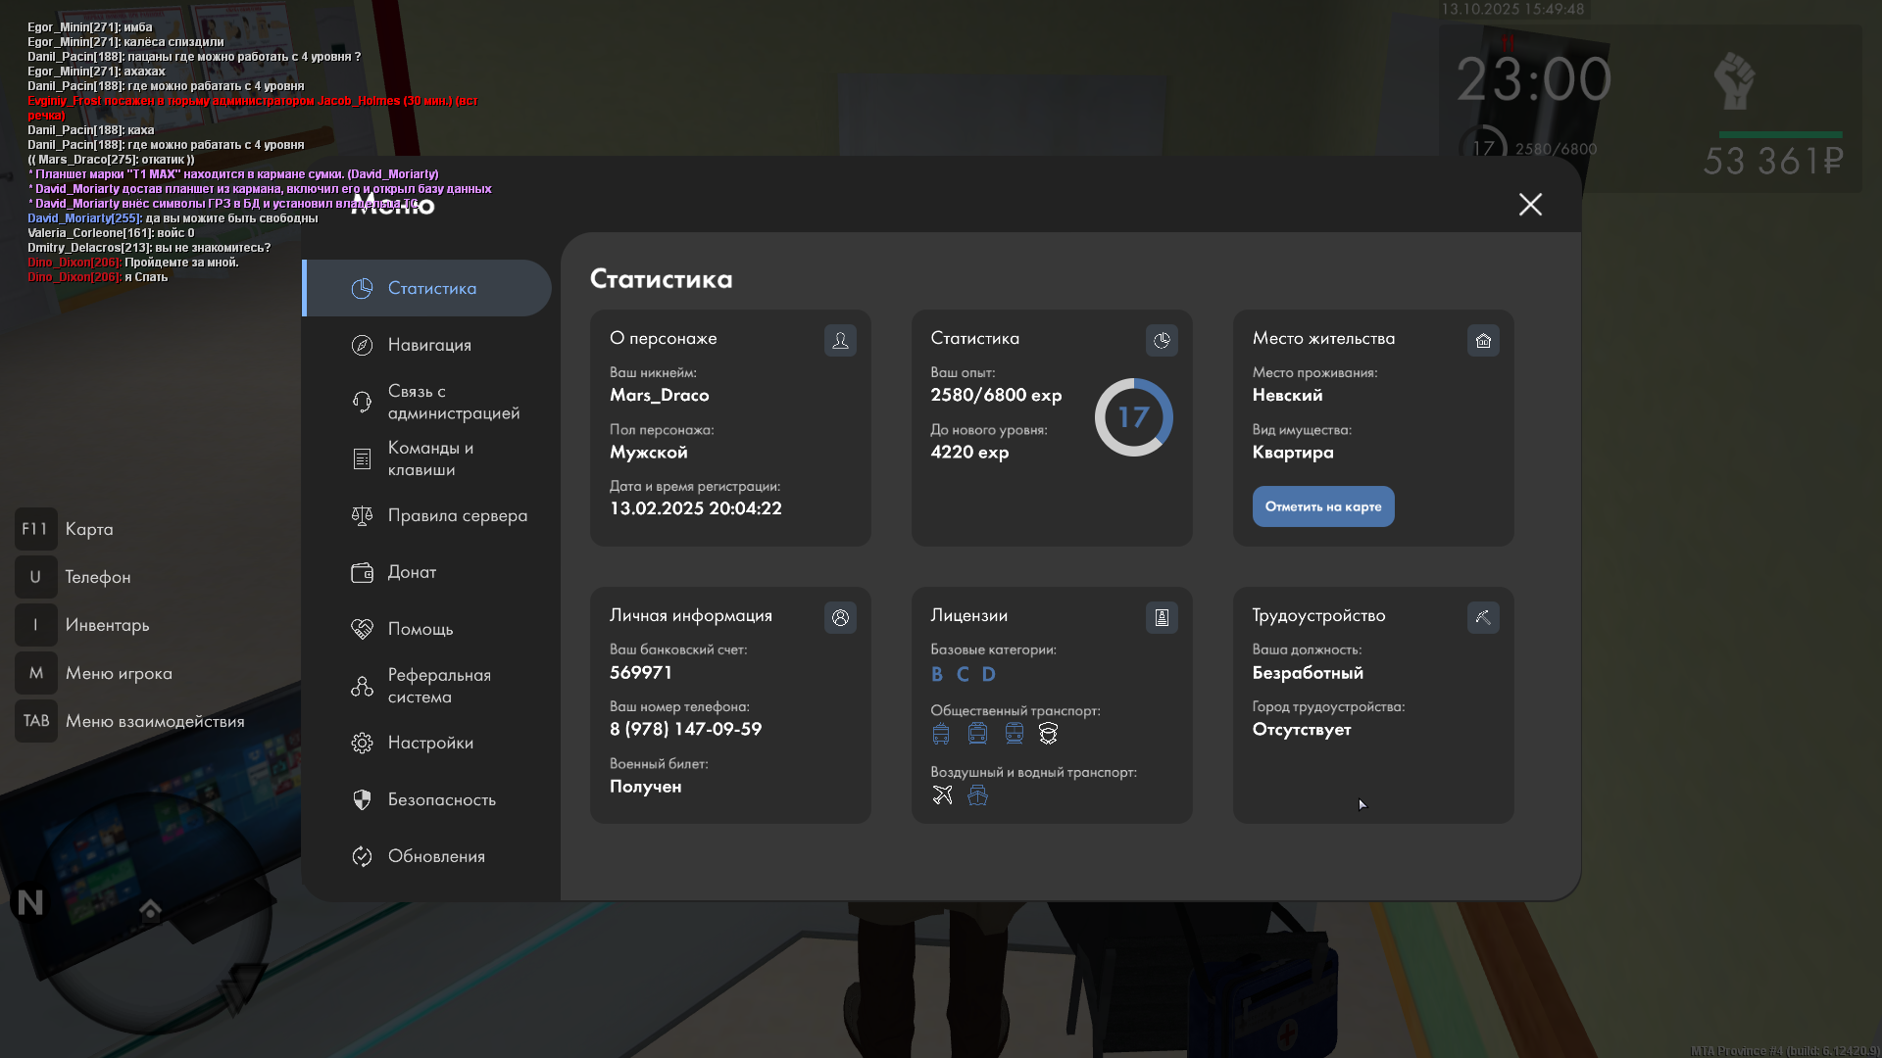Click the profile icon in О персонаже card
The width and height of the screenshot is (1882, 1058).
(840, 340)
